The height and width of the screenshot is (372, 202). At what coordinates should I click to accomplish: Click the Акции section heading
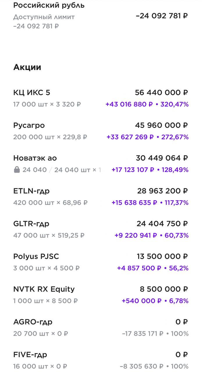point(27,67)
